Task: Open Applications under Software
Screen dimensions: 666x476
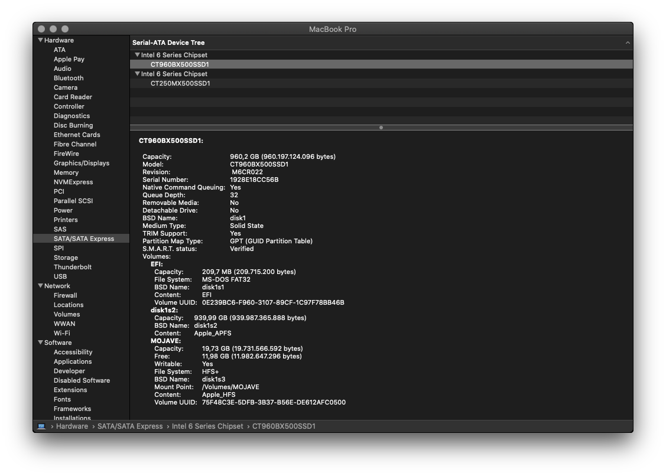Action: 73,361
